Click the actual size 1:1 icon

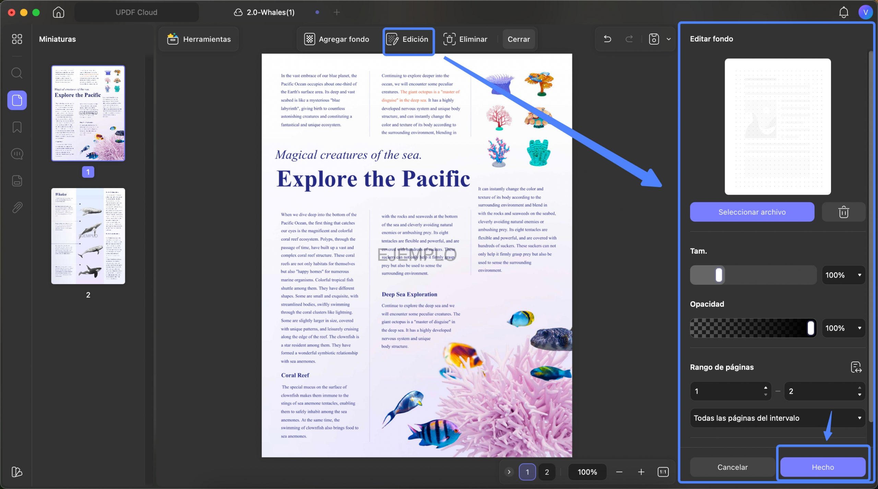(x=663, y=472)
